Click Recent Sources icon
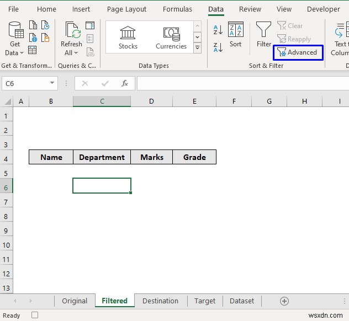349x321 pixels. [45, 25]
